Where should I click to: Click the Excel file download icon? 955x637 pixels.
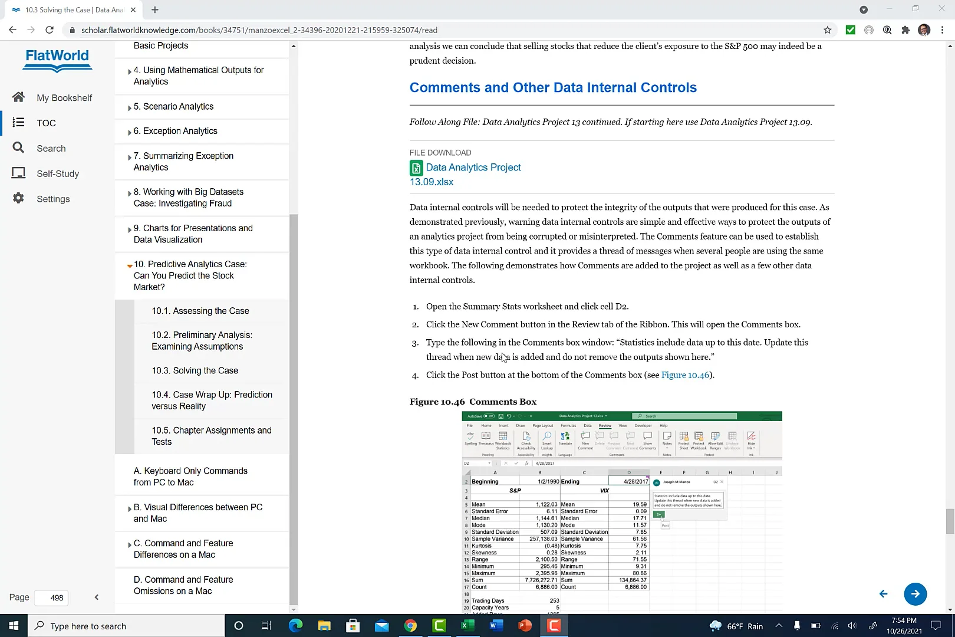(x=416, y=168)
